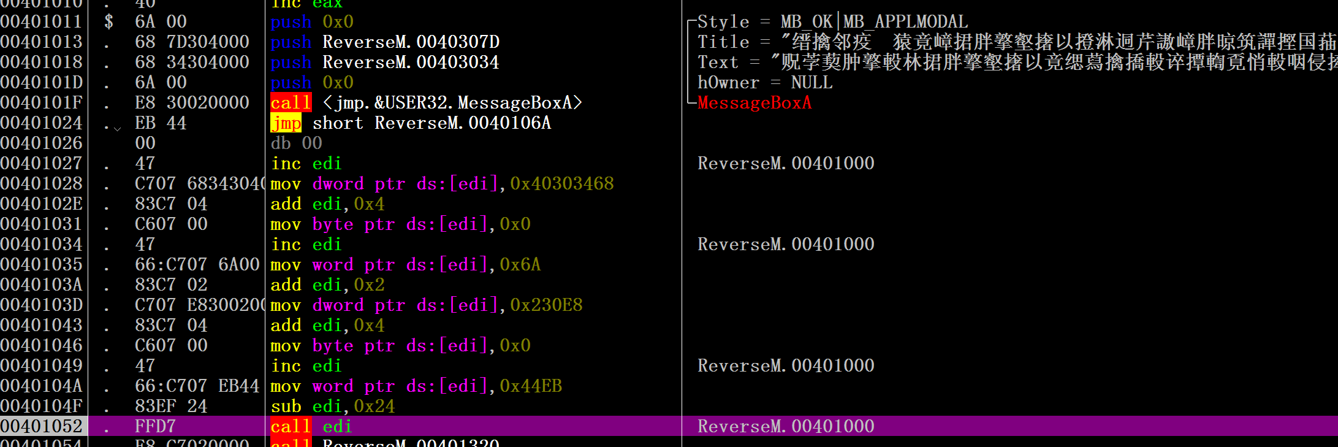Click address 00401013 in the address column
The width and height of the screenshot is (1338, 447).
42,42
